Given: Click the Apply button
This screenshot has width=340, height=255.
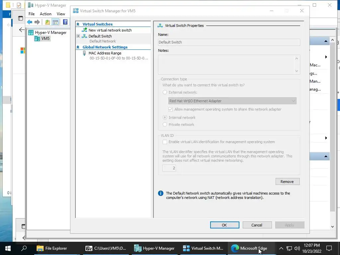Looking at the screenshot, I should pos(290,225).
